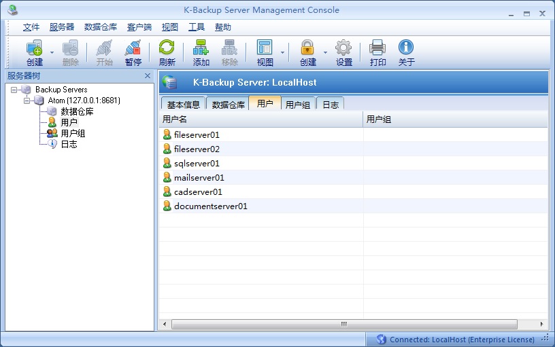Open the 服务器 menu

click(x=62, y=27)
